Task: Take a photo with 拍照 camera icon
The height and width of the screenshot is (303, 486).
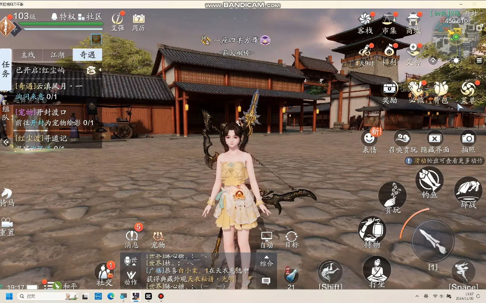Action: [468, 142]
